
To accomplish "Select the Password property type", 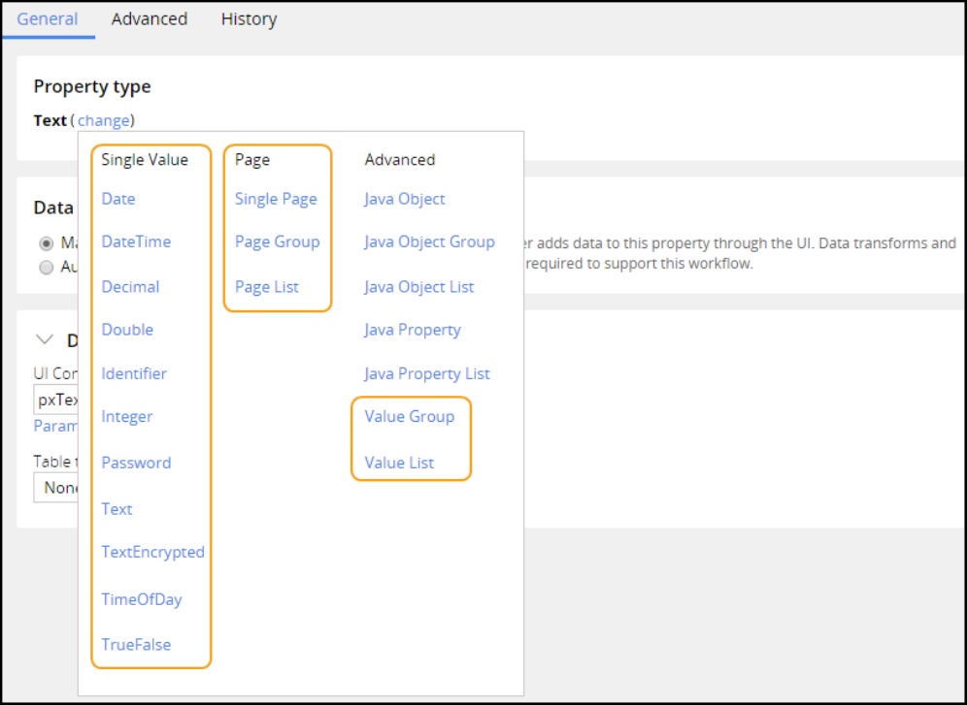I will 136,463.
